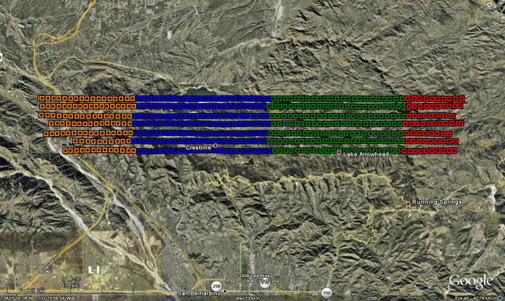Click the Crestline text label
Image resolution: width=505 pixels, height=301 pixels.
pyautogui.click(x=198, y=147)
